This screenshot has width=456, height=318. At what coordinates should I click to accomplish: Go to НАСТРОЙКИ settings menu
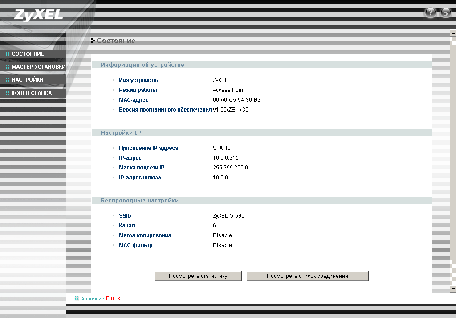click(33, 80)
